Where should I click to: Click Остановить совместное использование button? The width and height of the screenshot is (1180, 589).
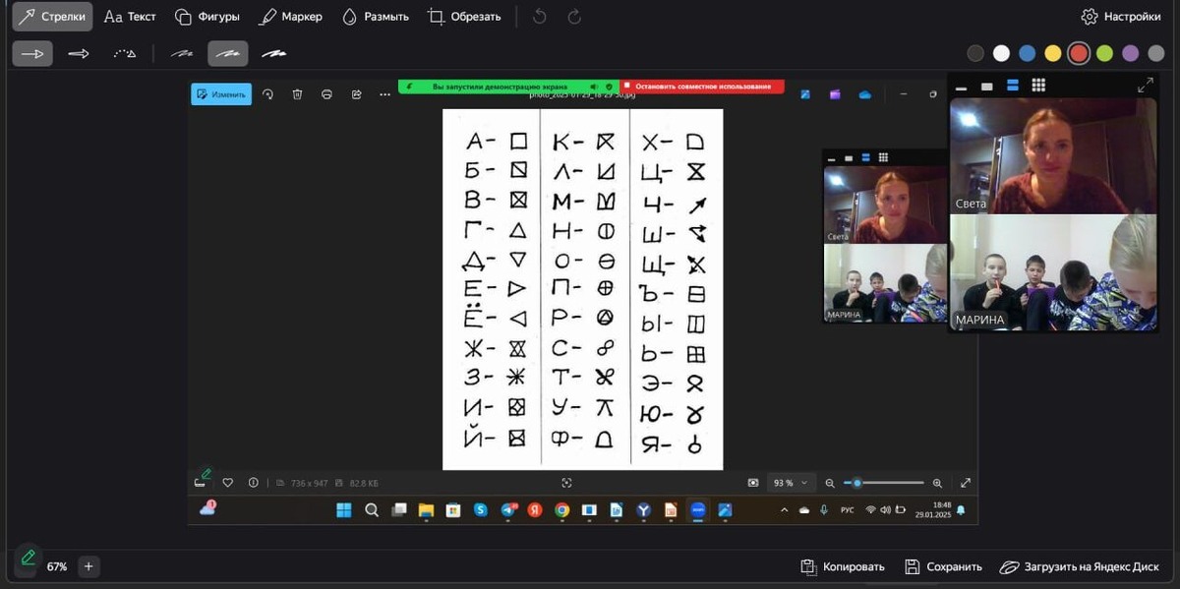[x=702, y=86]
